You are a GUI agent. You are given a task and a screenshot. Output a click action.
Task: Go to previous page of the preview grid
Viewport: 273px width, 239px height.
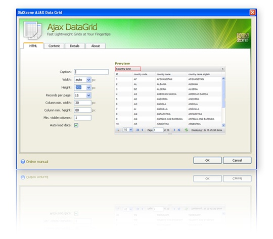tap(143, 130)
